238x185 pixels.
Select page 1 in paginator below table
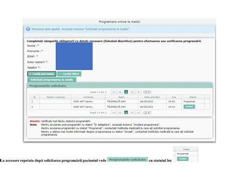pos(126,113)
